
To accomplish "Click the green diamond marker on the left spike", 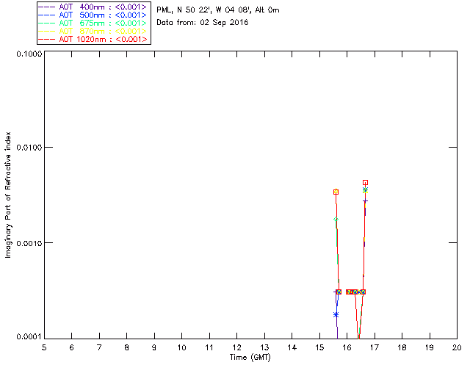I will [x=336, y=220].
